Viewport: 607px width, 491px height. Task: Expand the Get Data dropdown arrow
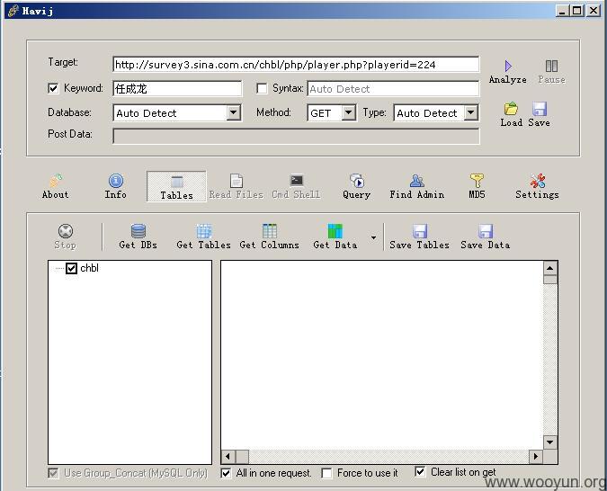(373, 237)
